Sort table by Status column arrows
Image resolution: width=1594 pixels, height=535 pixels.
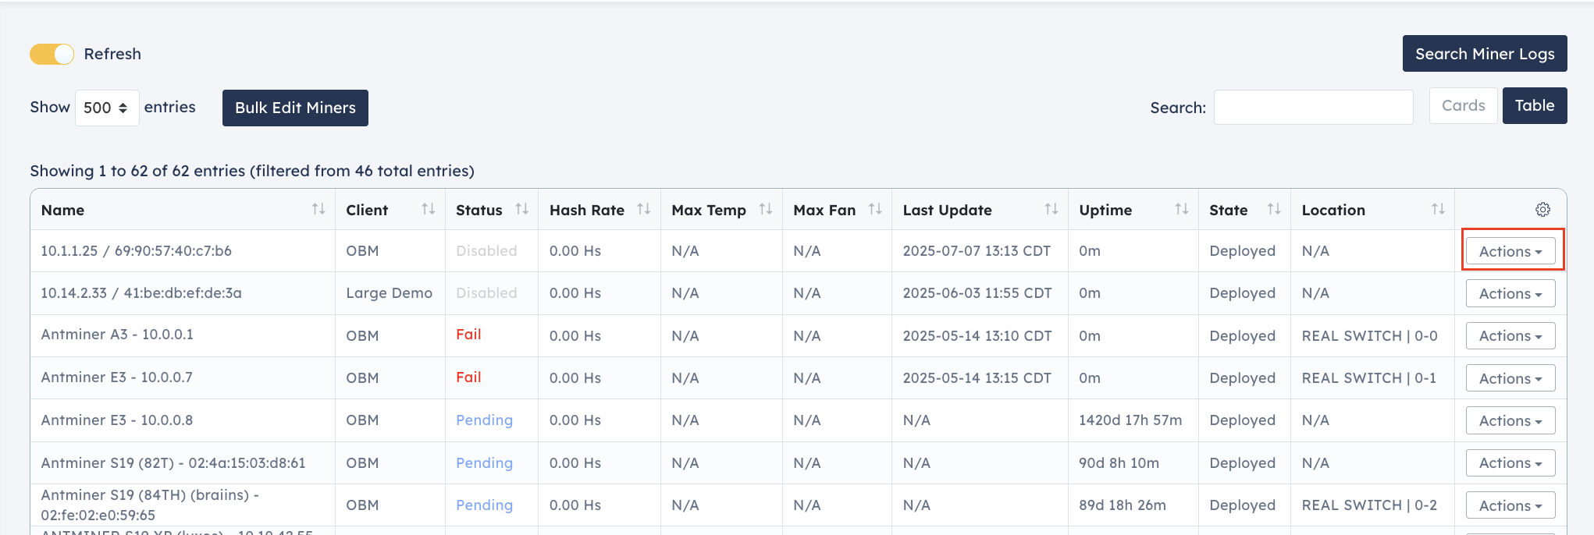(522, 209)
